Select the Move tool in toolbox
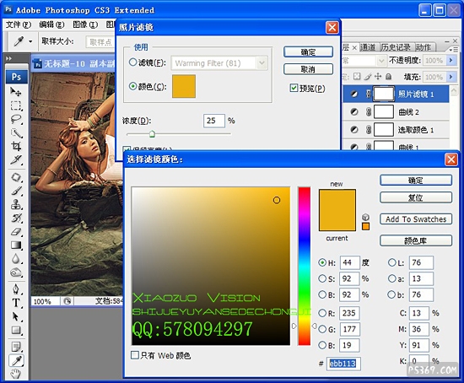The height and width of the screenshot is (383, 464). pos(16,92)
